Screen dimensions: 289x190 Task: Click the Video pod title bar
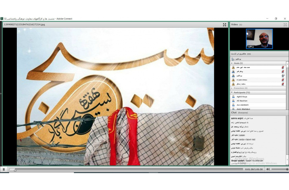tap(259, 24)
